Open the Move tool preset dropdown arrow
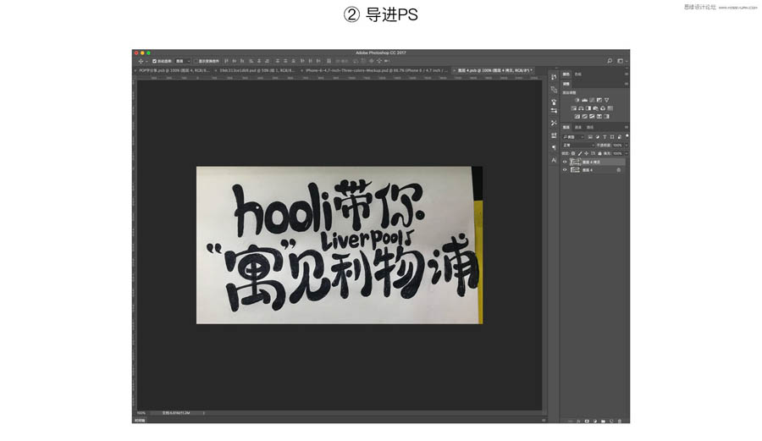The image size is (762, 441). point(146,62)
